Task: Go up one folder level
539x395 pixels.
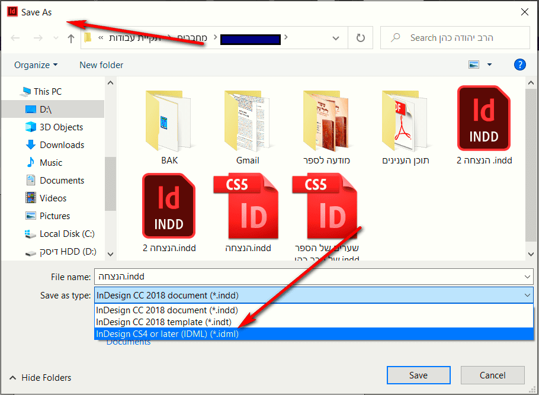Action: [x=71, y=38]
